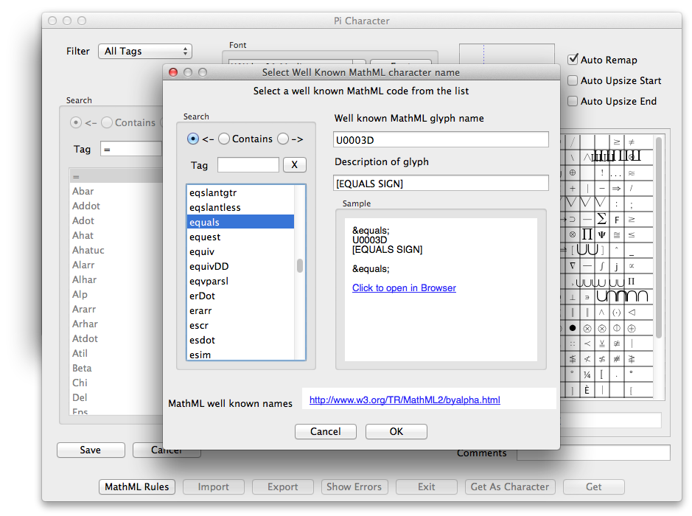Choose the large Pi product glyph

[587, 234]
